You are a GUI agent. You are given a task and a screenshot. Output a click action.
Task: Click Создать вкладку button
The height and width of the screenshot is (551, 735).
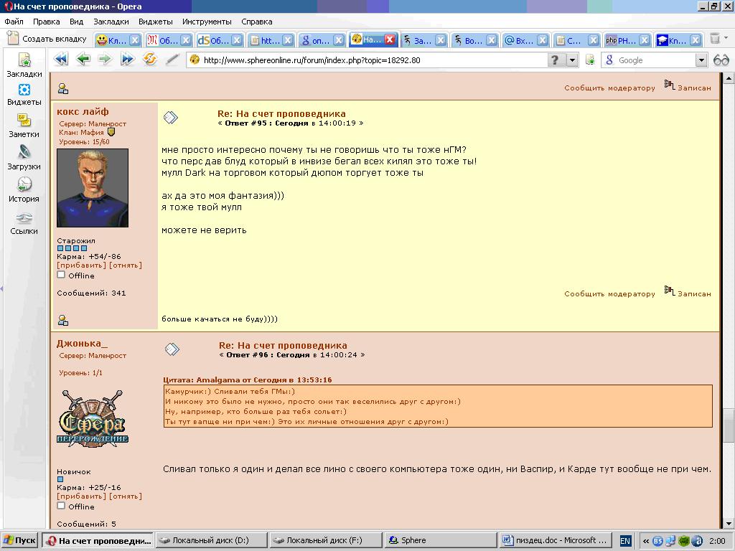pyautogui.click(x=47, y=39)
